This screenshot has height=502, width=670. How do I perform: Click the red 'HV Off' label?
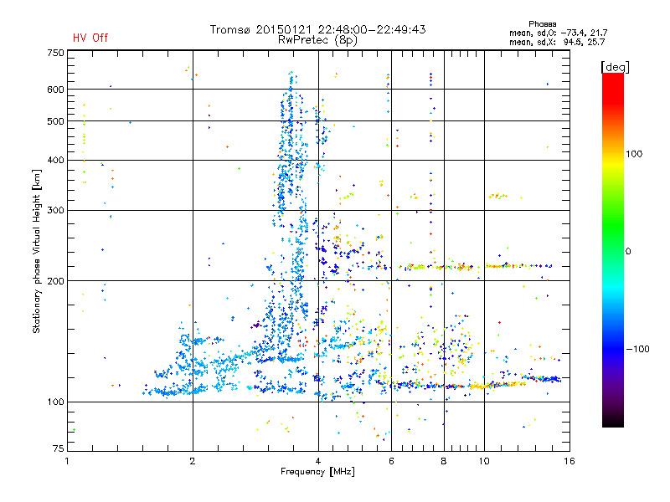(x=90, y=38)
